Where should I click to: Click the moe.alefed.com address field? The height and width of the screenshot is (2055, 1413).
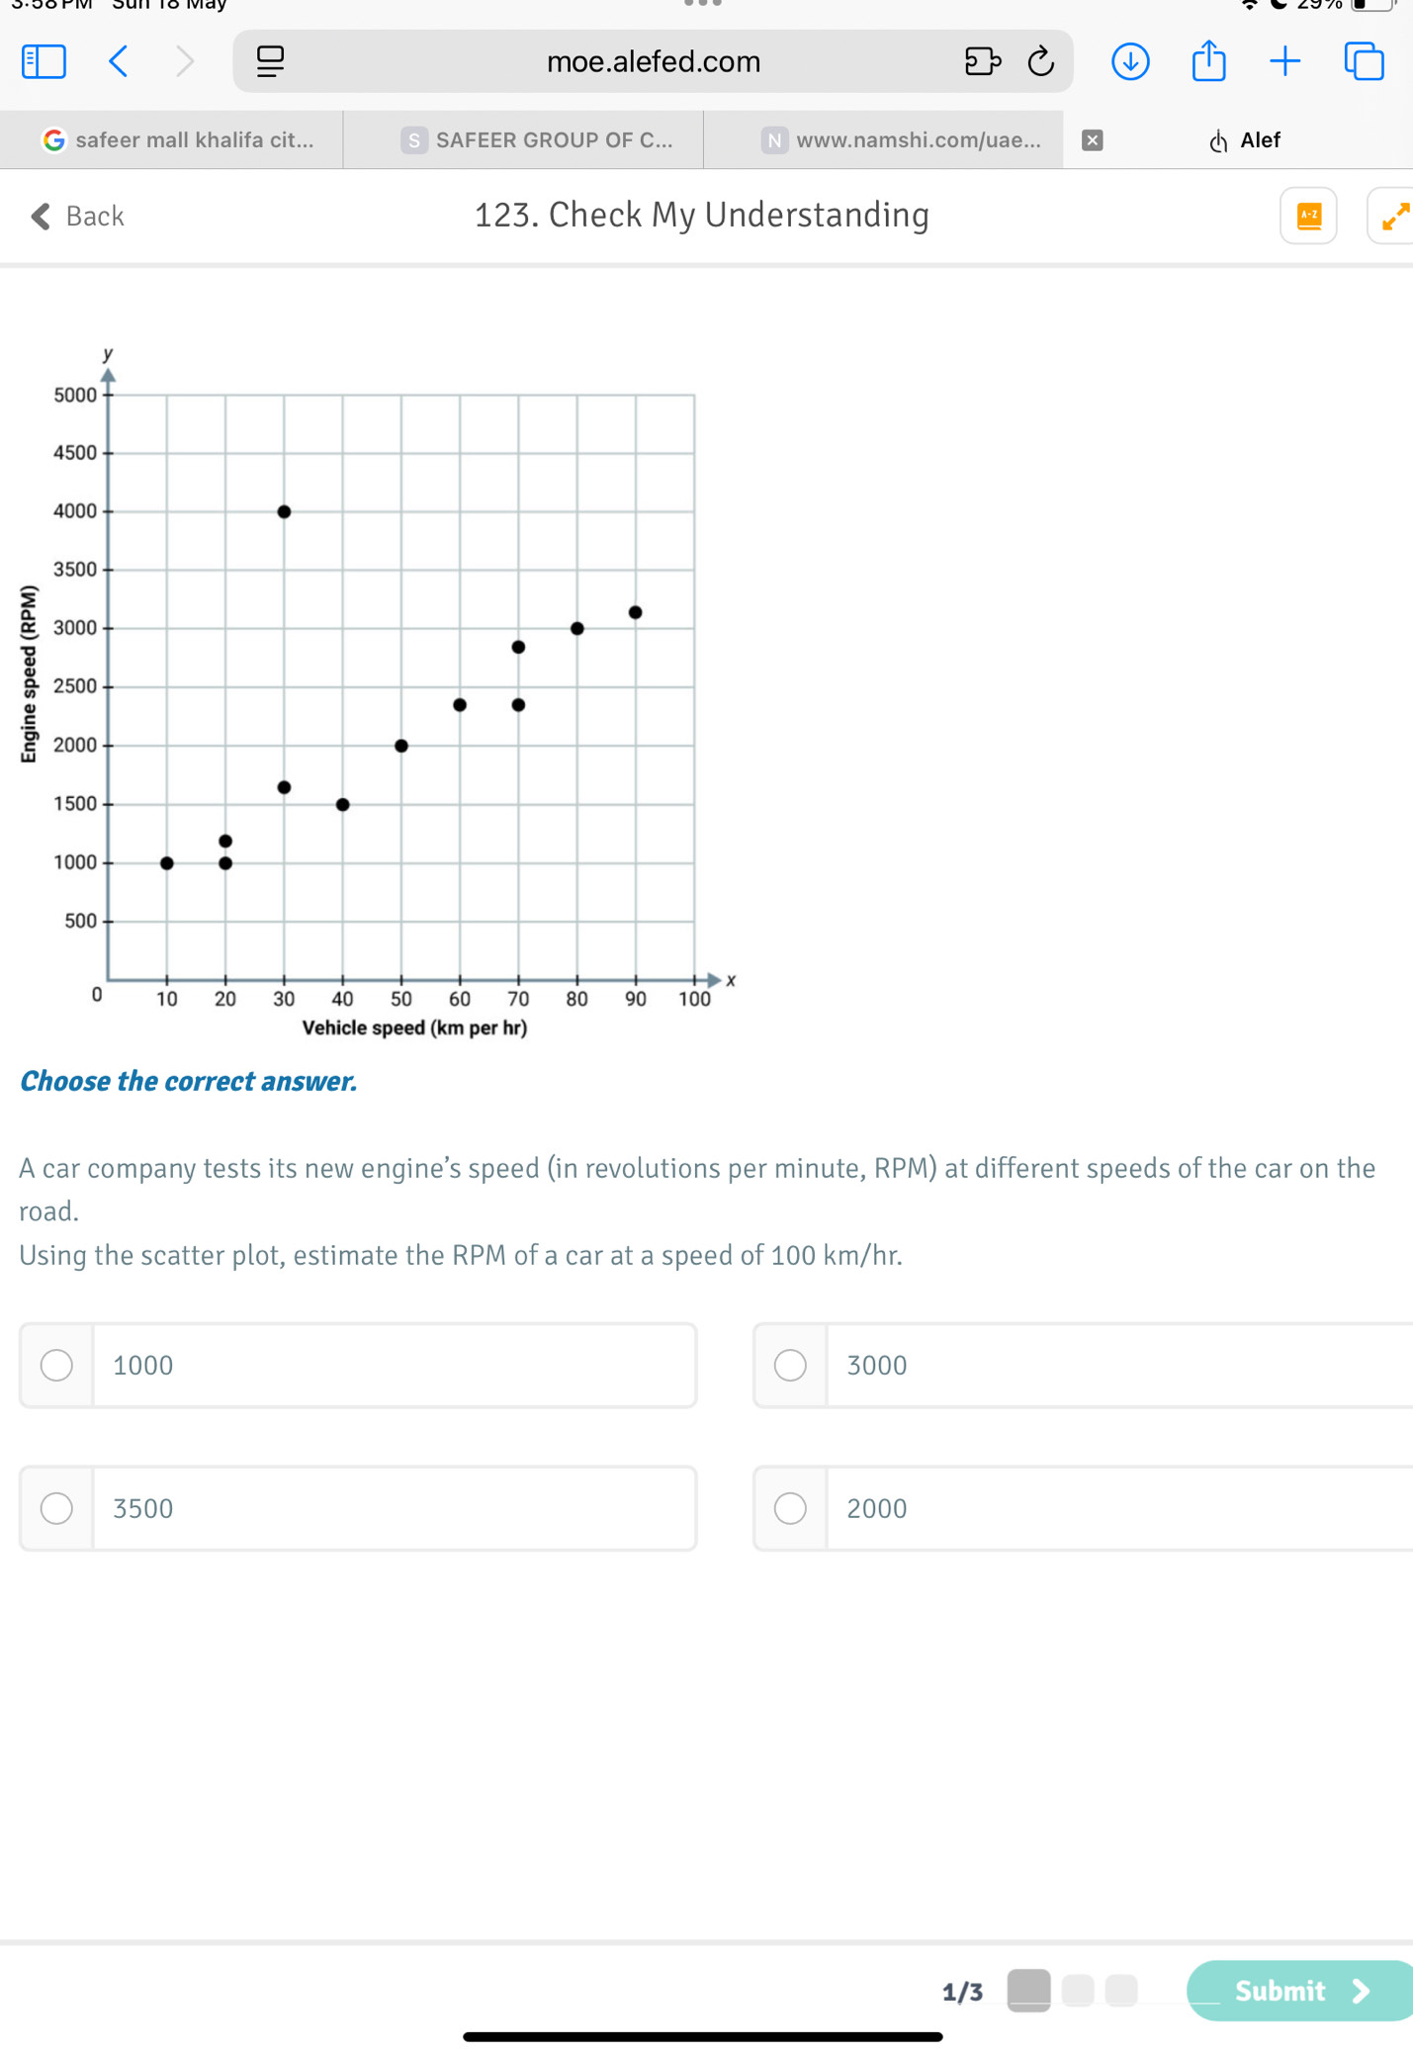(653, 61)
